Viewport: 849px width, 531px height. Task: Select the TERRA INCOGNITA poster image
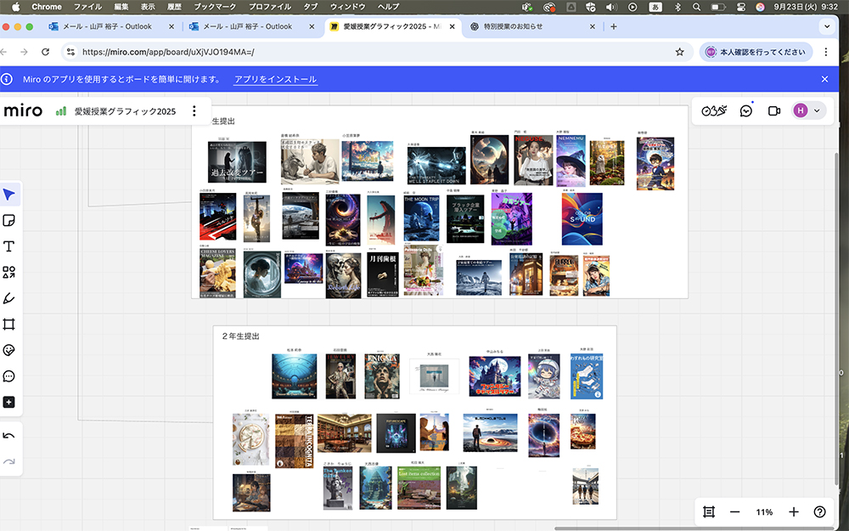(295, 442)
